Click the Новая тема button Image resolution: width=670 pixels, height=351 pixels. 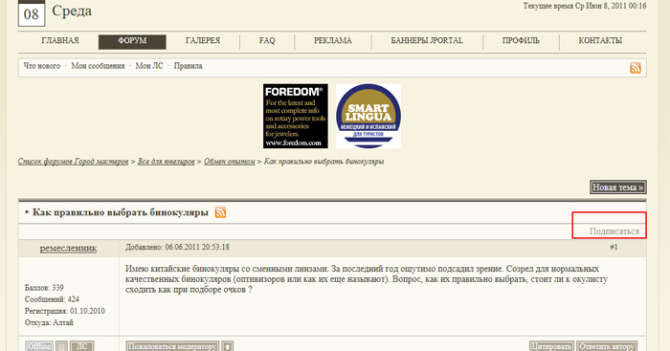pyautogui.click(x=618, y=187)
